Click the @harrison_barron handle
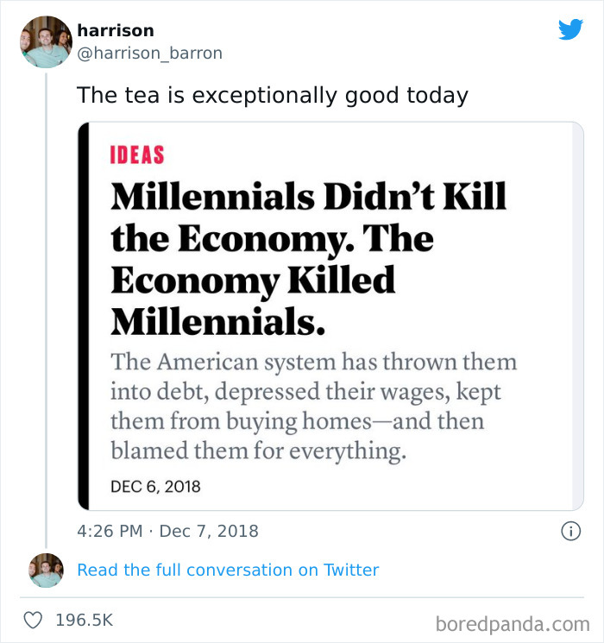This screenshot has width=604, height=643. pyautogui.click(x=149, y=54)
